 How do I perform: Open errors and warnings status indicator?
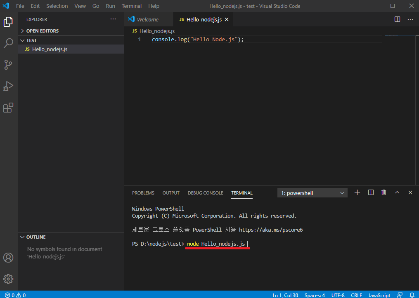click(15, 295)
